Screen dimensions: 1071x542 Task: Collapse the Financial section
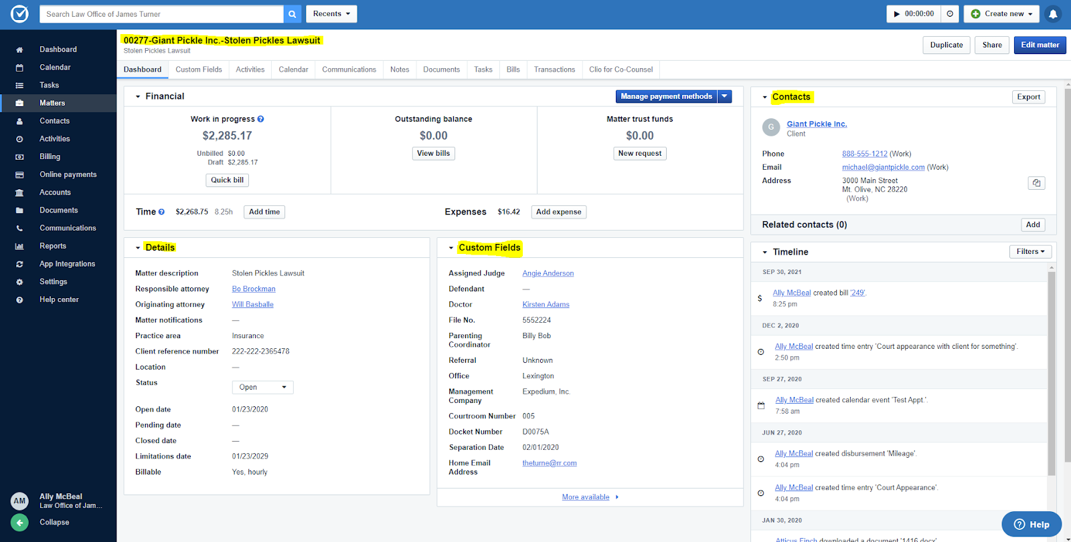(x=138, y=96)
